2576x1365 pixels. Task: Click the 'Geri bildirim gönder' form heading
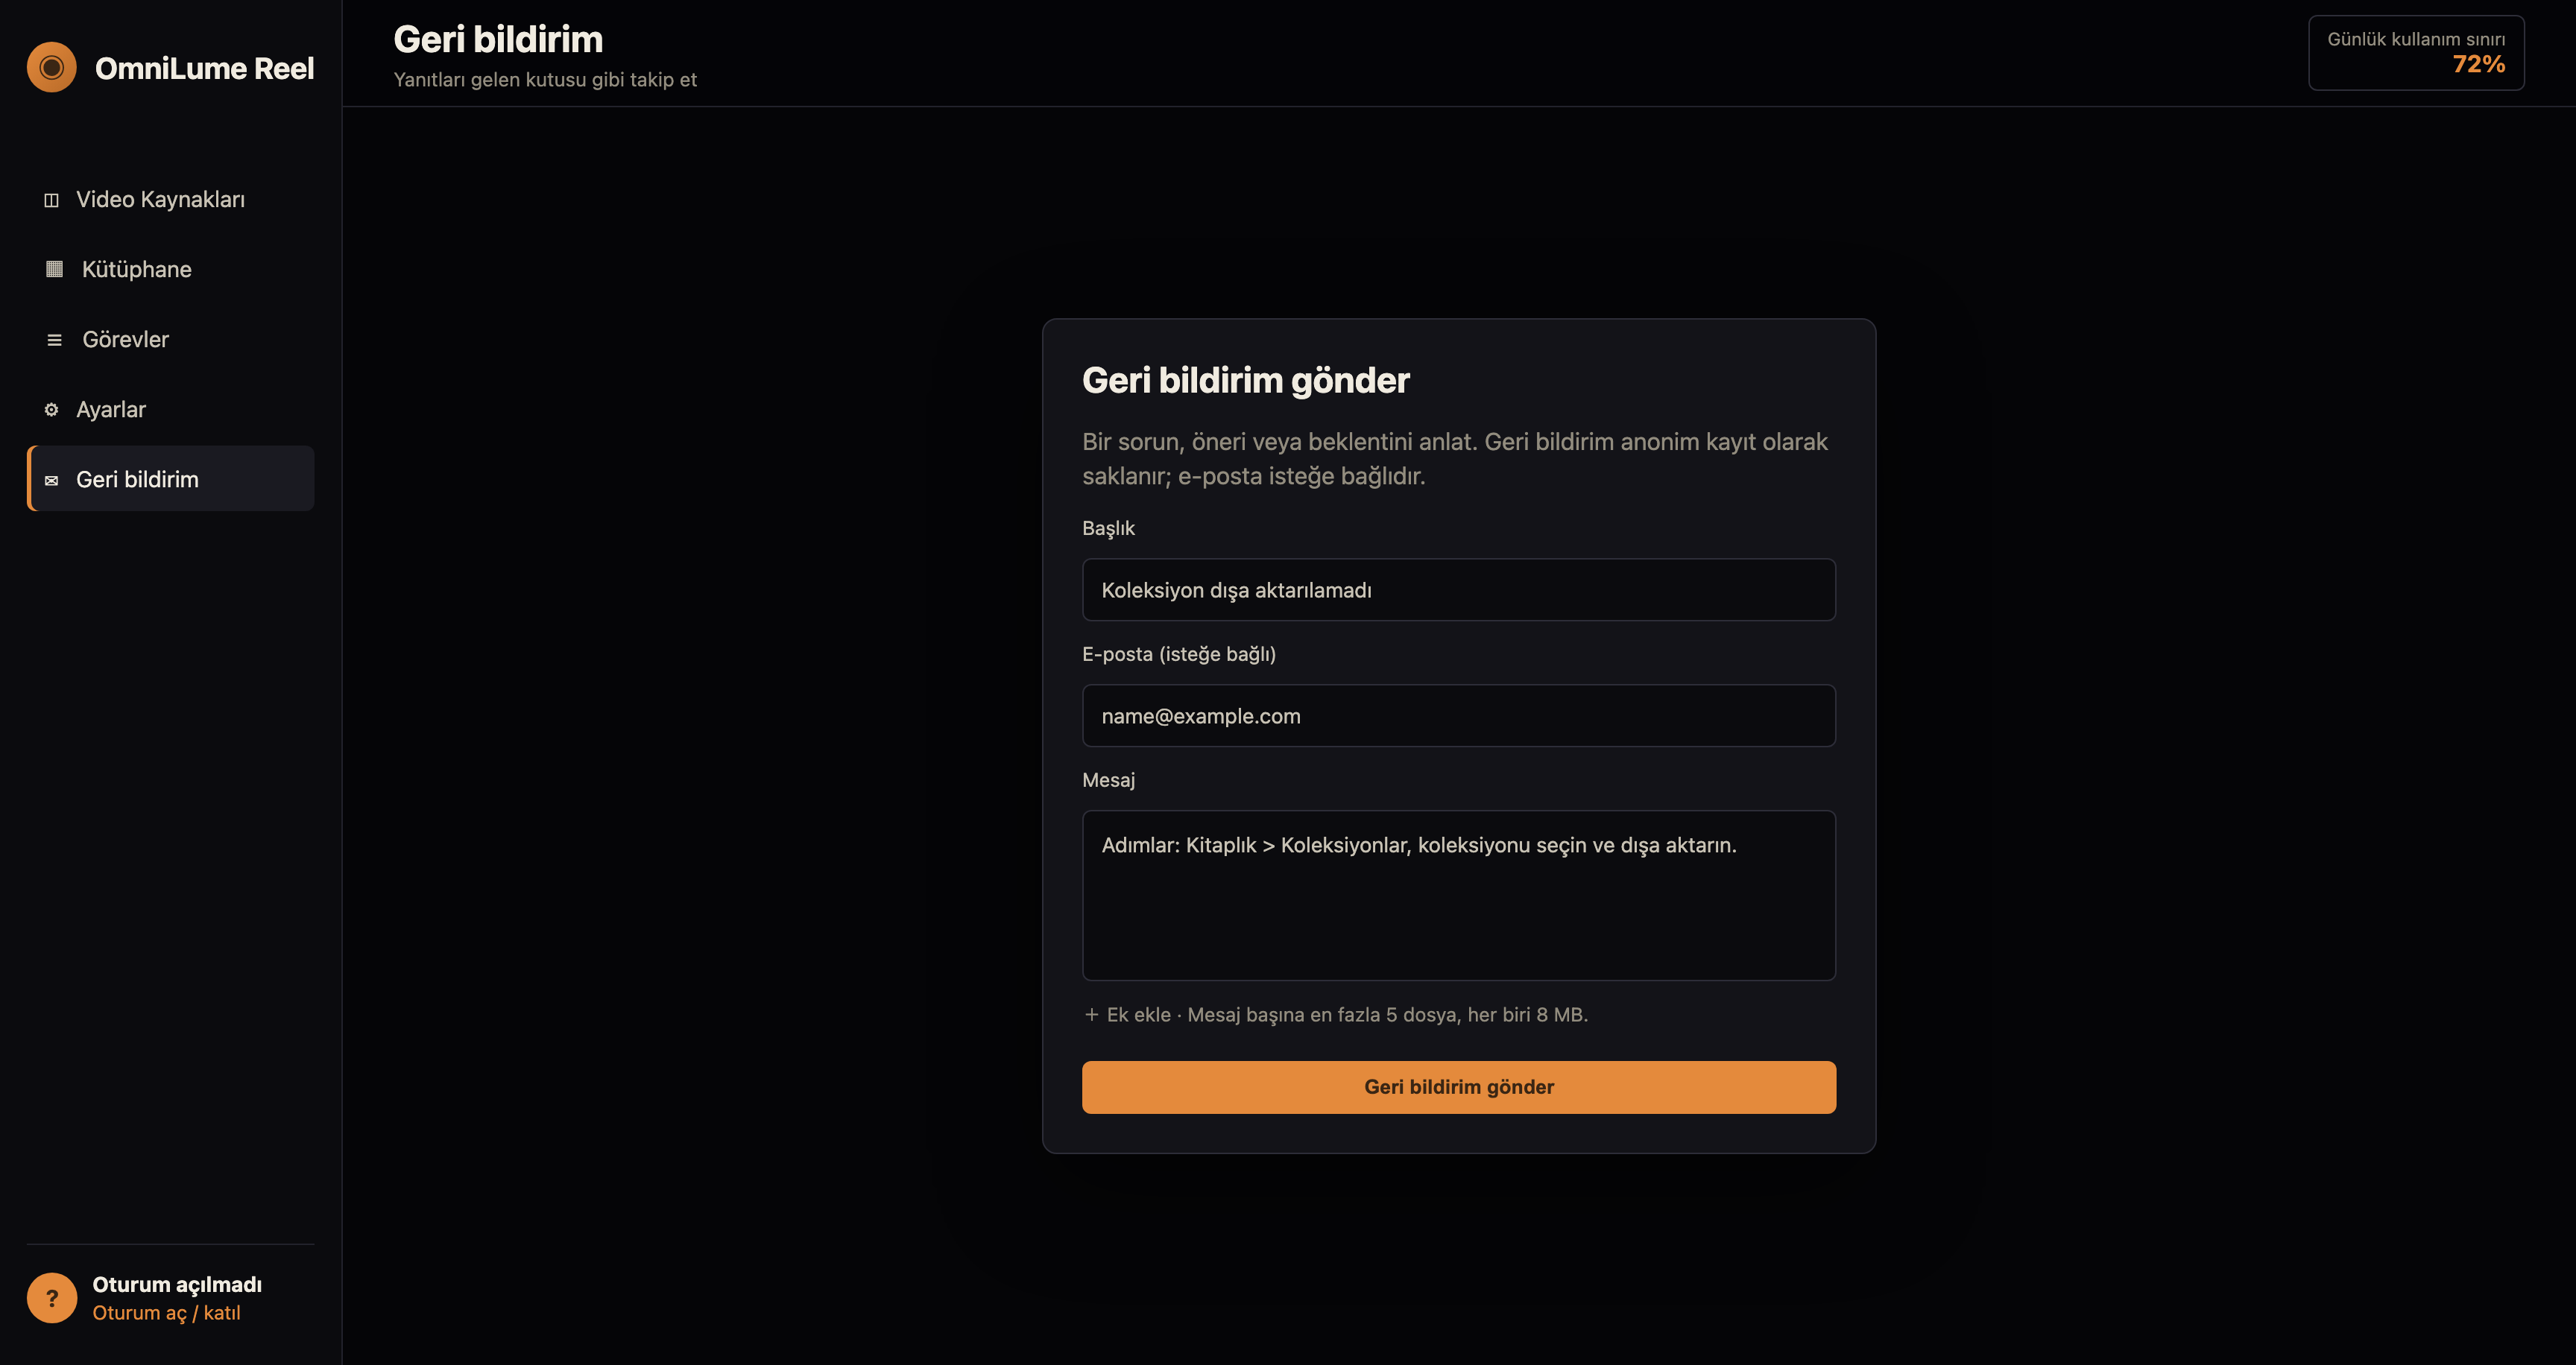[x=1245, y=381]
